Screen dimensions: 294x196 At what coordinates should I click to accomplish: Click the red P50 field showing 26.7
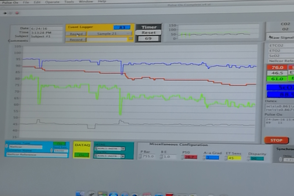[x=191, y=157]
